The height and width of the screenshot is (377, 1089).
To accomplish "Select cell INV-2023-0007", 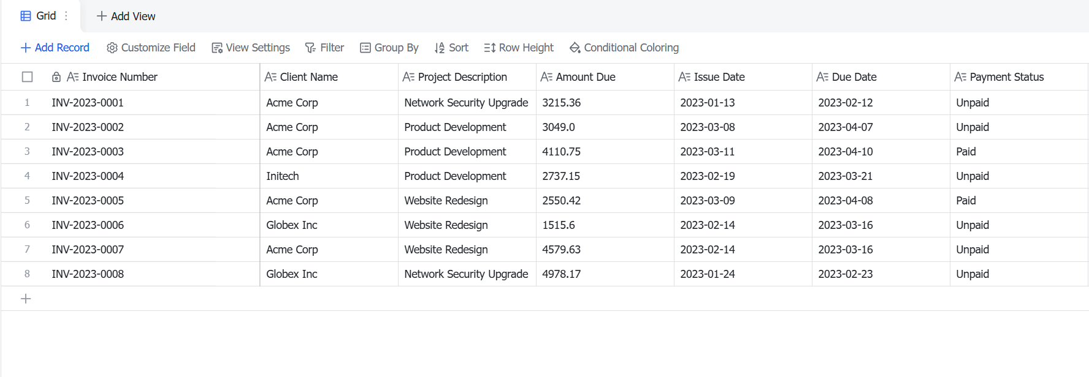I will click(153, 250).
